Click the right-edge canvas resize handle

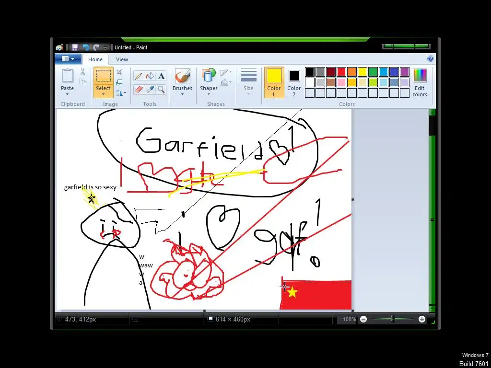pyautogui.click(x=352, y=199)
